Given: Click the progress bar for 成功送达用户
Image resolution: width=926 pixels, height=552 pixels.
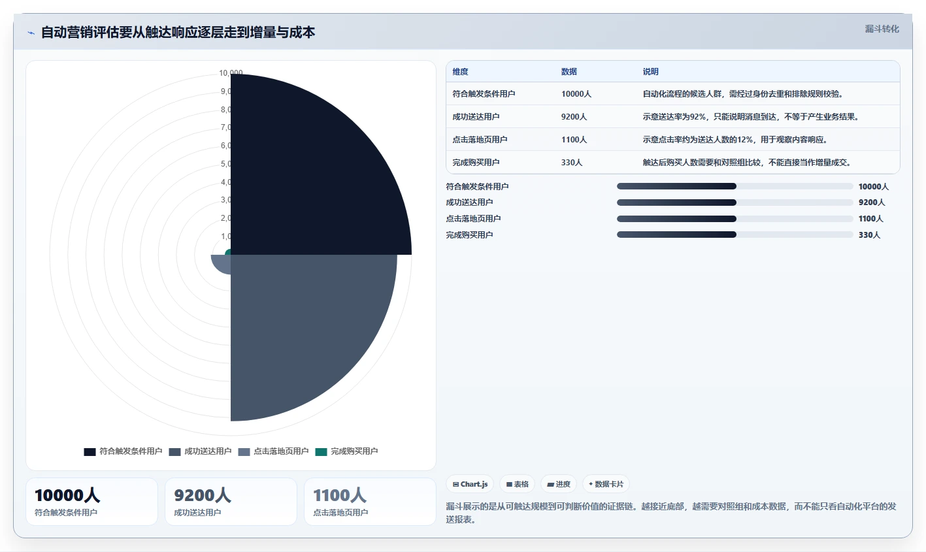Looking at the screenshot, I should tap(735, 203).
